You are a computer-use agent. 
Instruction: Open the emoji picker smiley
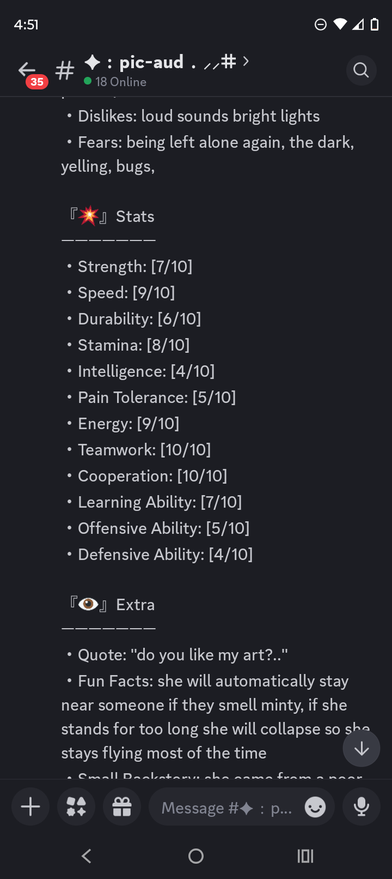(315, 806)
